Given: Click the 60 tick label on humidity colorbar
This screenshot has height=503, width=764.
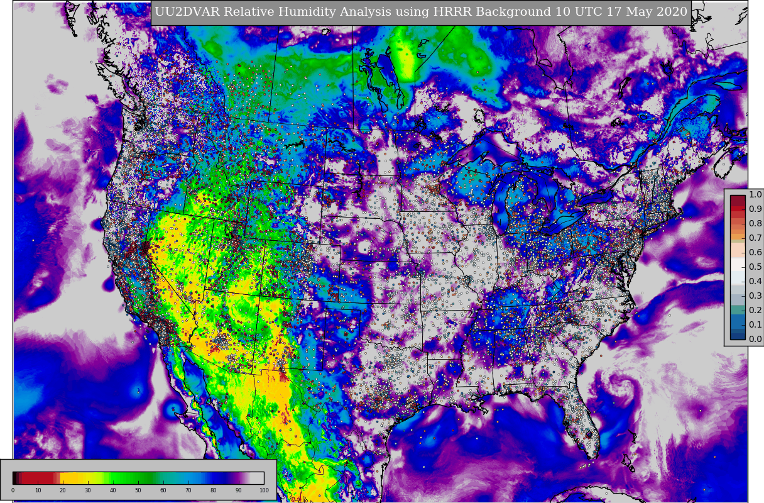Looking at the screenshot, I should 163,490.
